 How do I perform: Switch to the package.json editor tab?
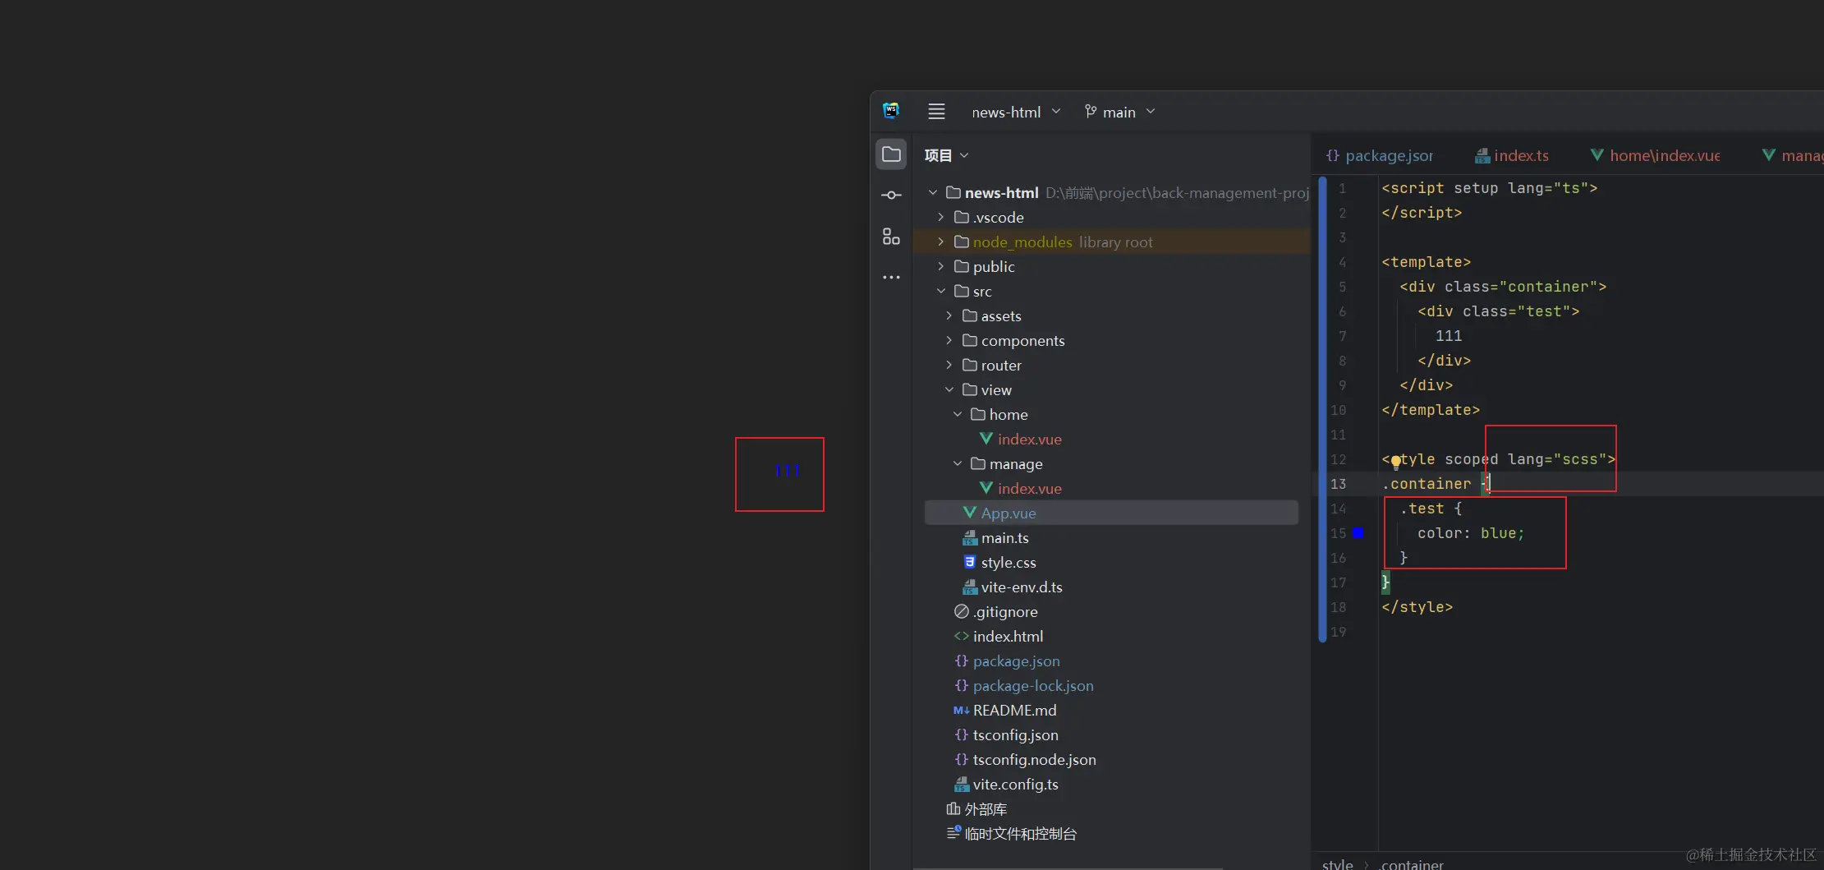coord(1380,155)
